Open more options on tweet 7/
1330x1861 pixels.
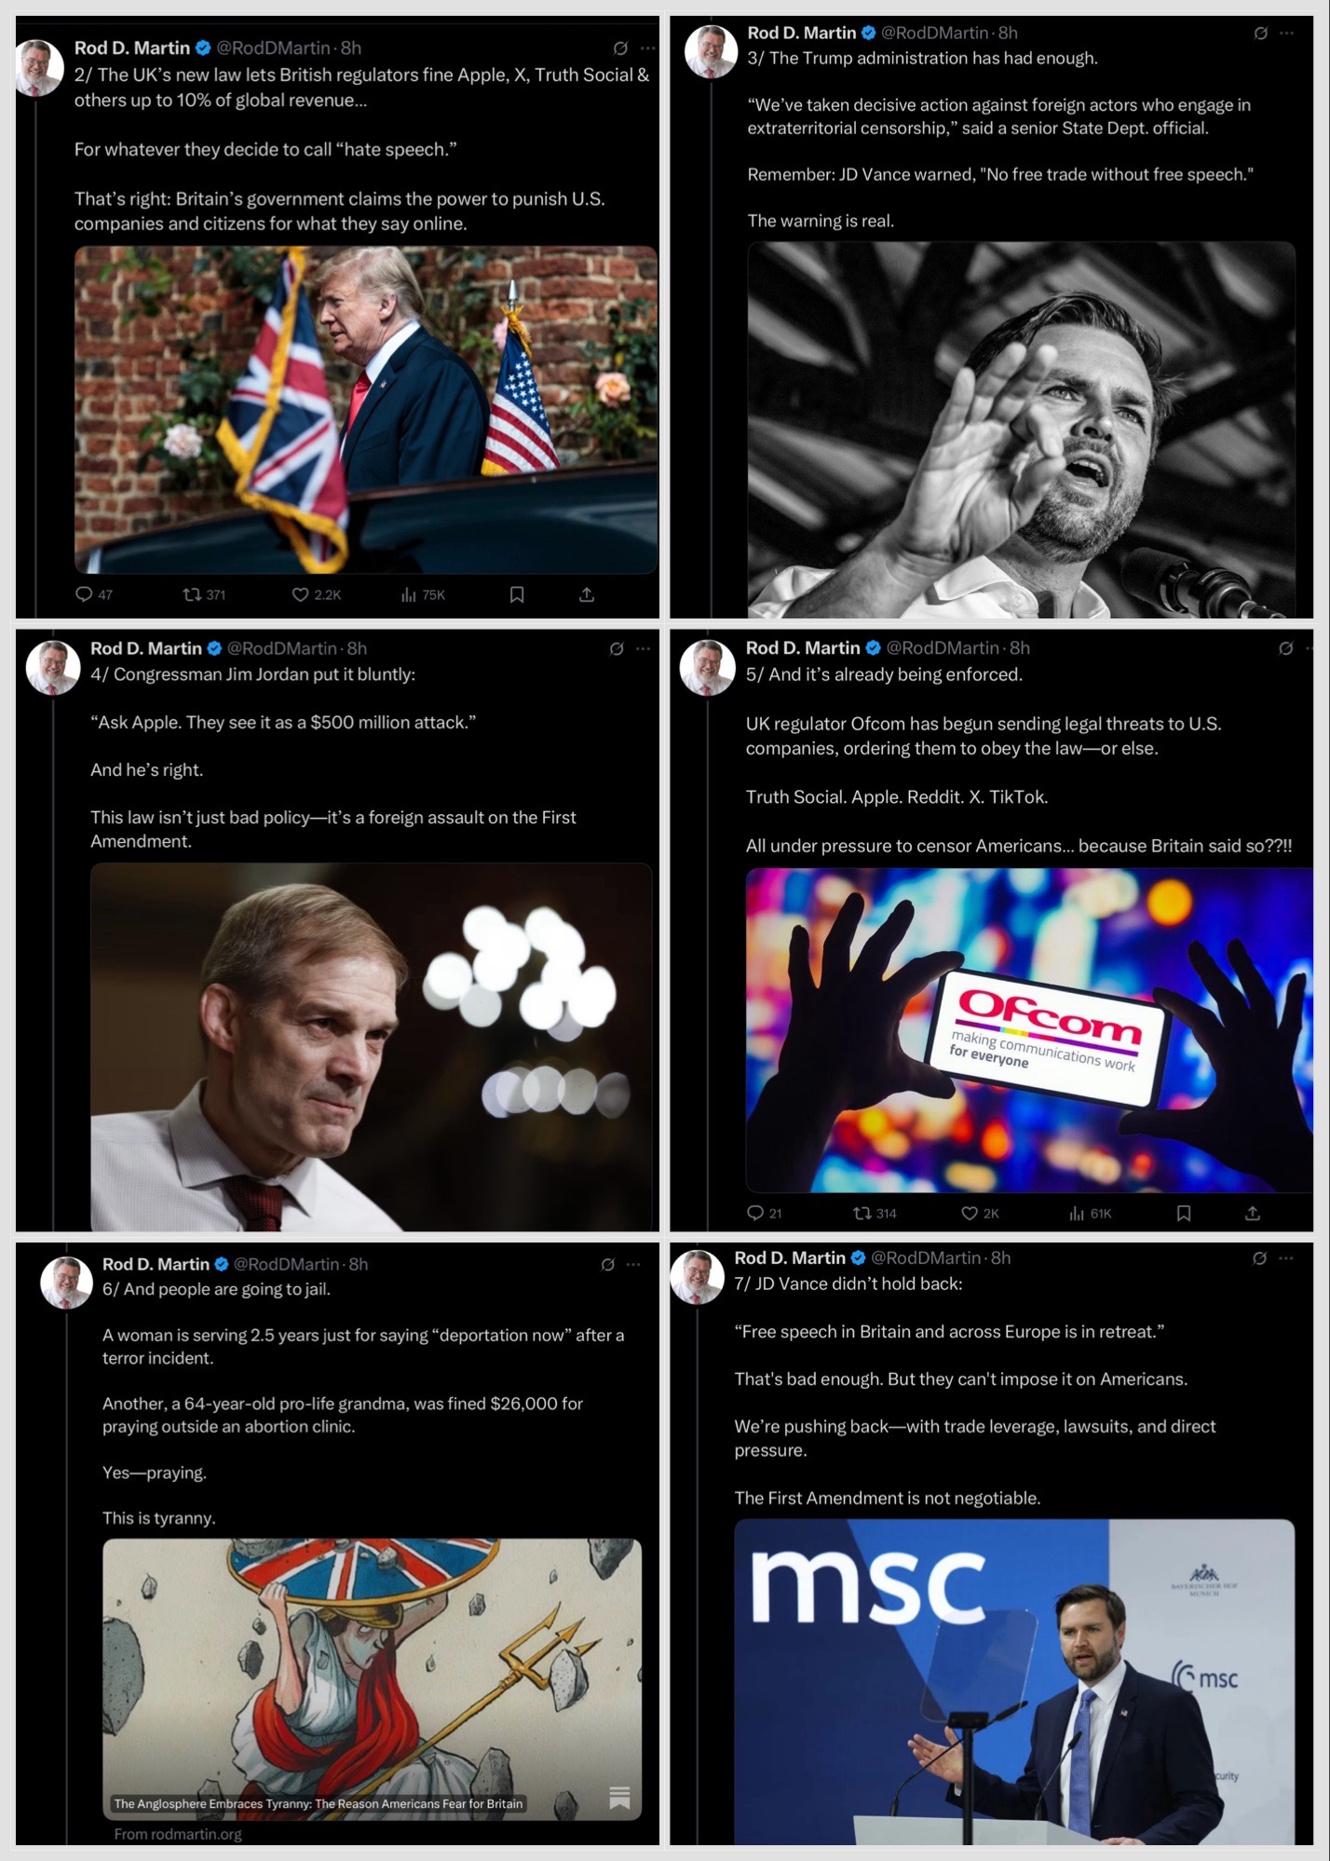1286,1258
